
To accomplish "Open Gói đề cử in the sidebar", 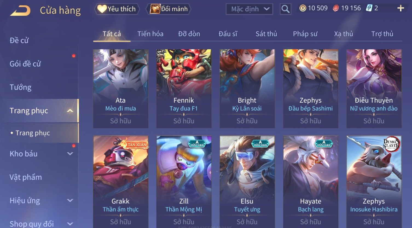I will [x=25, y=64].
